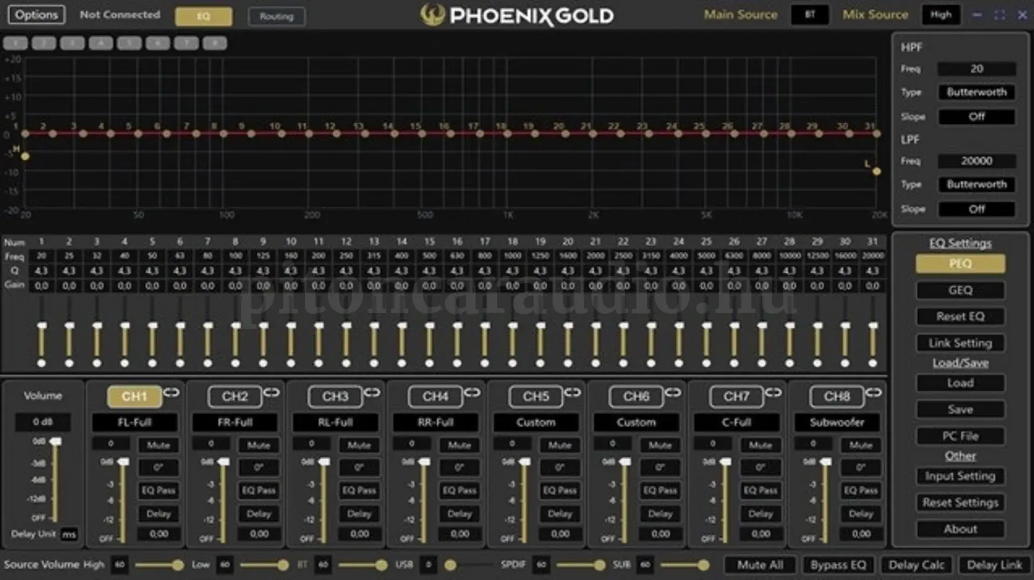The width and height of the screenshot is (1034, 580).
Task: Click the HPF node marker on EQ graph
Action: point(25,157)
